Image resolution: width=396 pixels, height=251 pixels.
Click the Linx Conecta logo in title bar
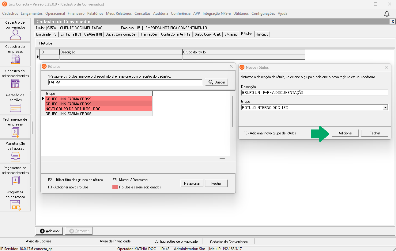click(5, 4)
